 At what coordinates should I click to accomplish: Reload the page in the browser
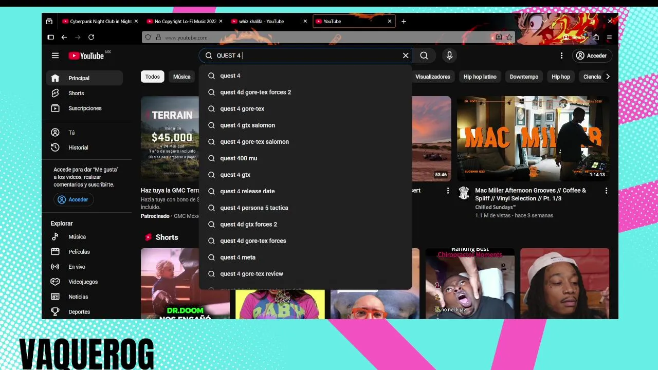pos(91,37)
